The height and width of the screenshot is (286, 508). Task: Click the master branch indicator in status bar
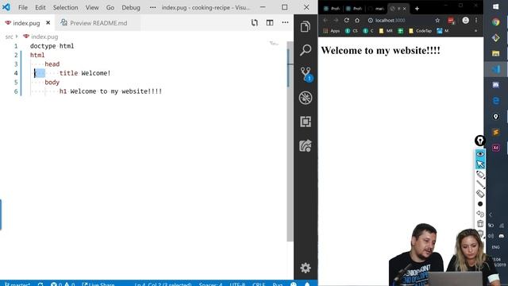pos(17,284)
